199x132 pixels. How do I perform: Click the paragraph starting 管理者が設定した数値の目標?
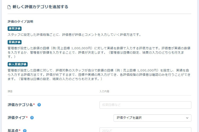tap(99, 52)
